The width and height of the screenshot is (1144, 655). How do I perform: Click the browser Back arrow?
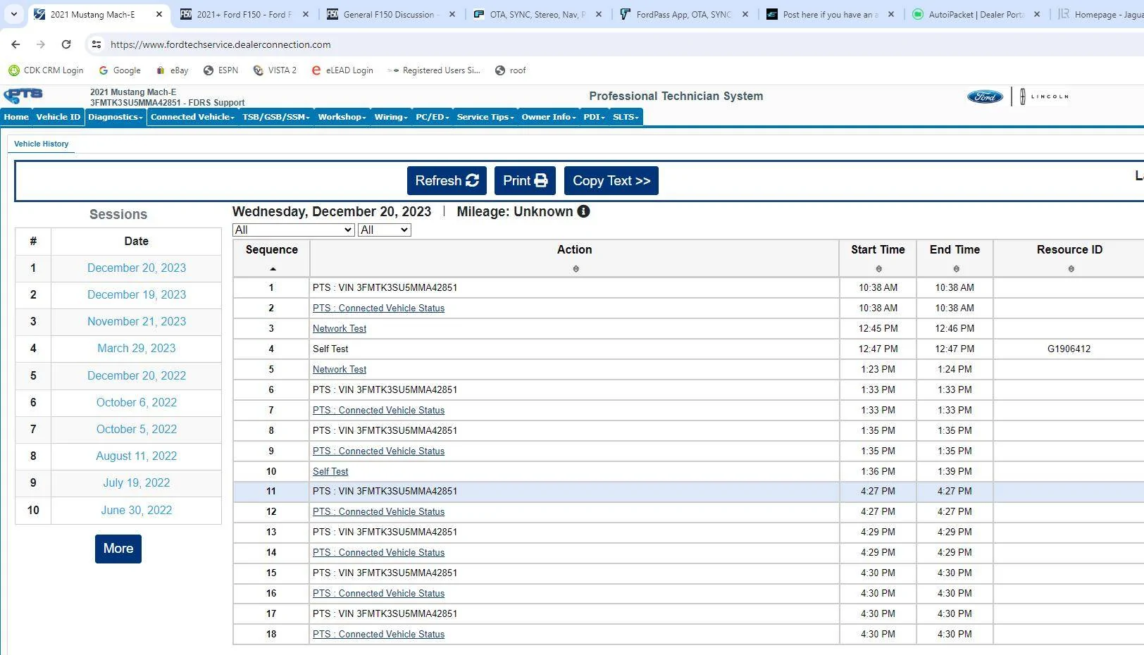[15, 44]
